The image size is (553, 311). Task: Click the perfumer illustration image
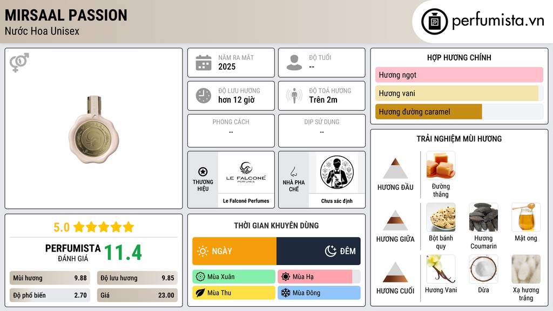pos(337,172)
